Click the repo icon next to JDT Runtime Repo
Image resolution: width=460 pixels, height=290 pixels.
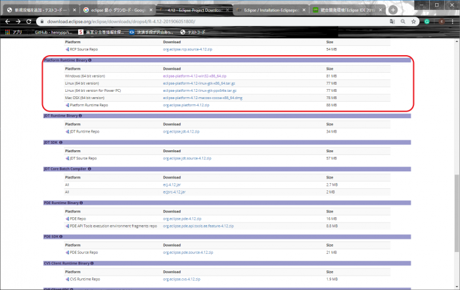click(67, 132)
